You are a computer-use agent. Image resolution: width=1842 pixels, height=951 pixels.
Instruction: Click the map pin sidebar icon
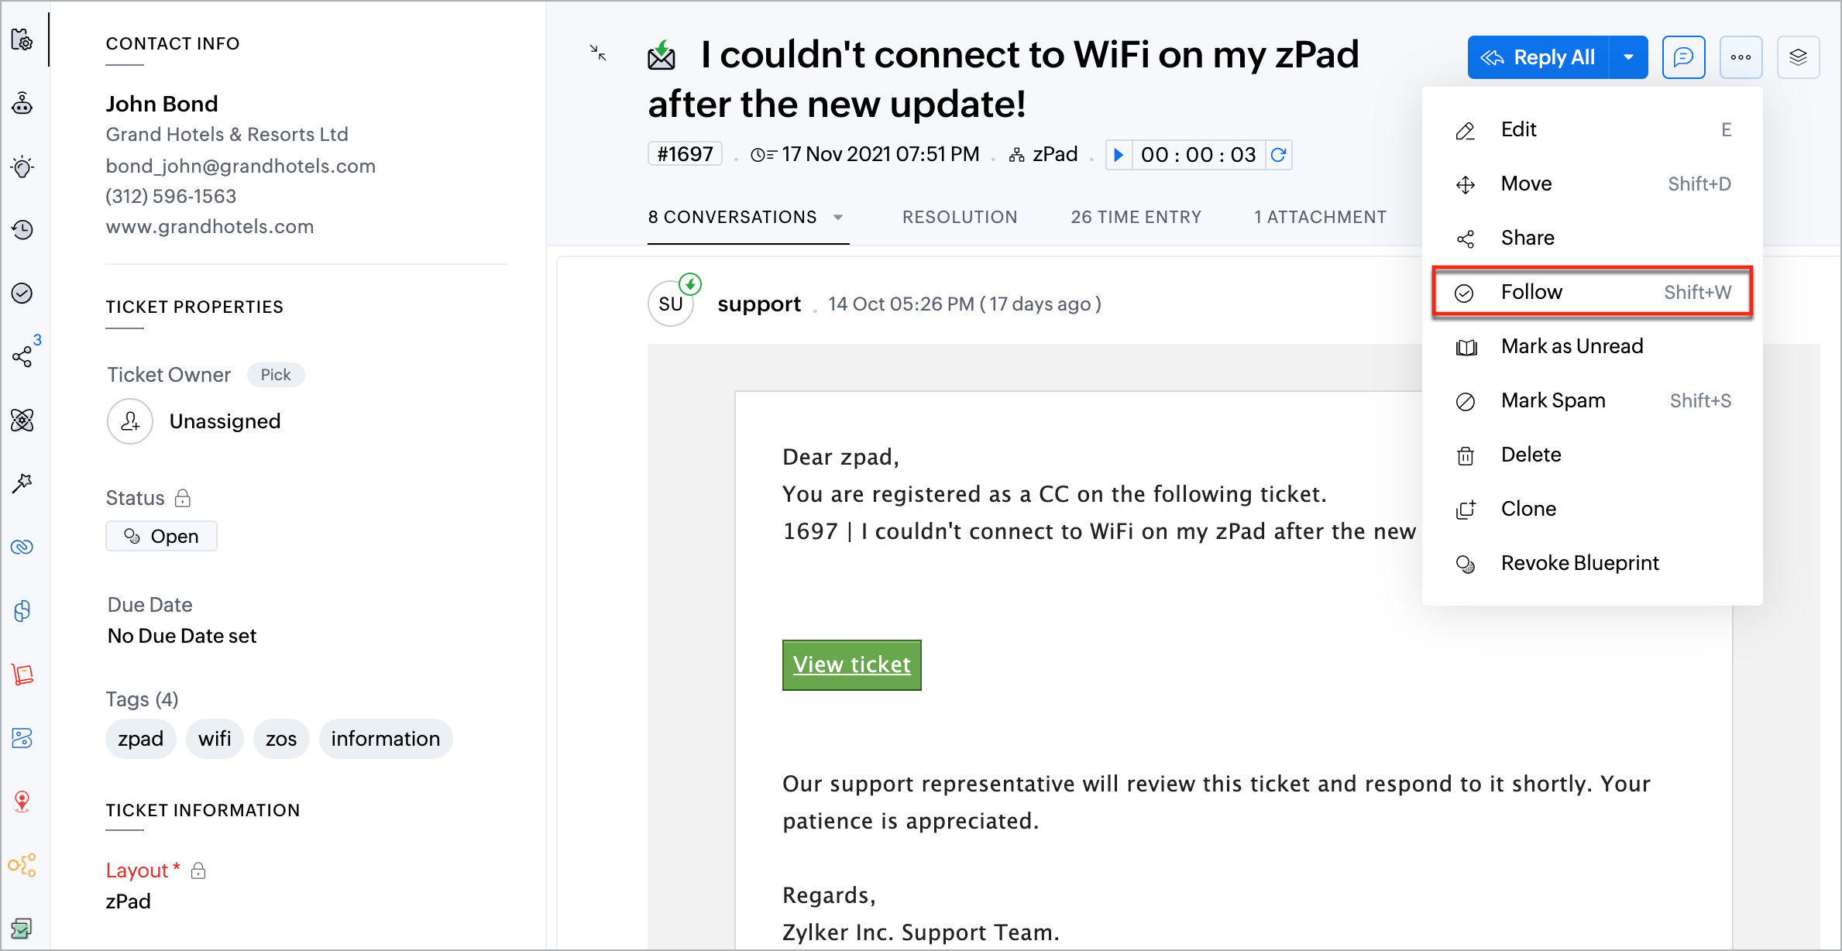22,801
